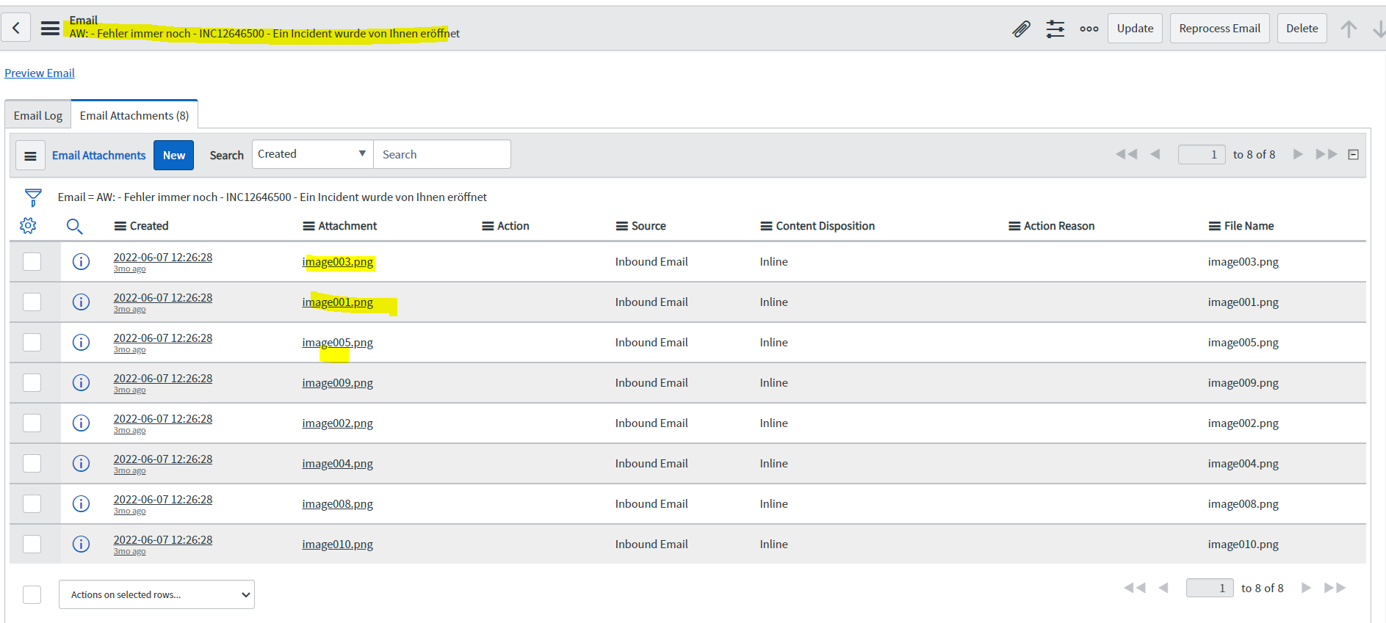
Task: Open the form context menu hamburger icon
Action: click(50, 29)
